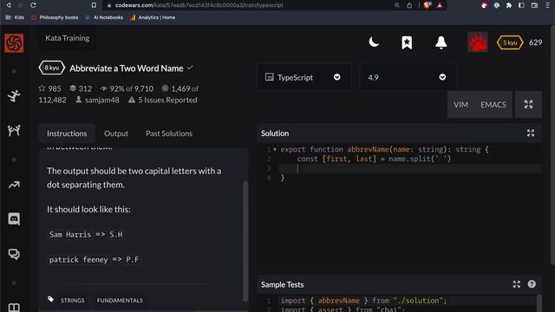Image resolution: width=555 pixels, height=312 pixels.
Task: Collapse code fold arrow on line 1
Action: click(275, 149)
